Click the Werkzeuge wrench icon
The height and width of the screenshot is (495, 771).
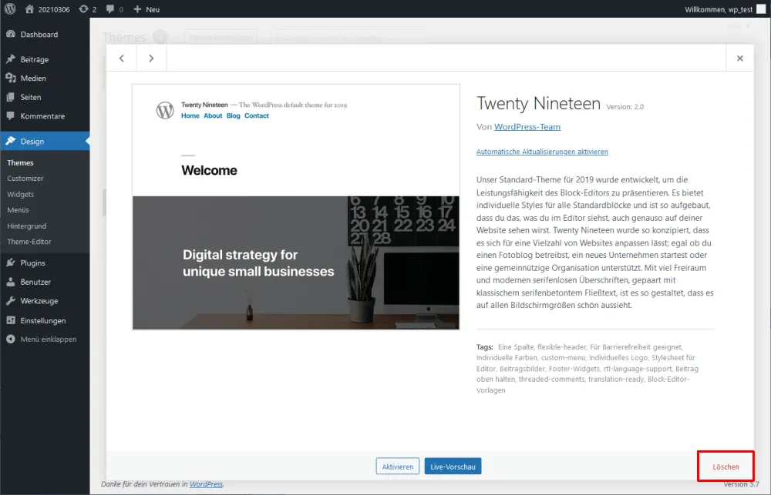pyautogui.click(x=11, y=301)
